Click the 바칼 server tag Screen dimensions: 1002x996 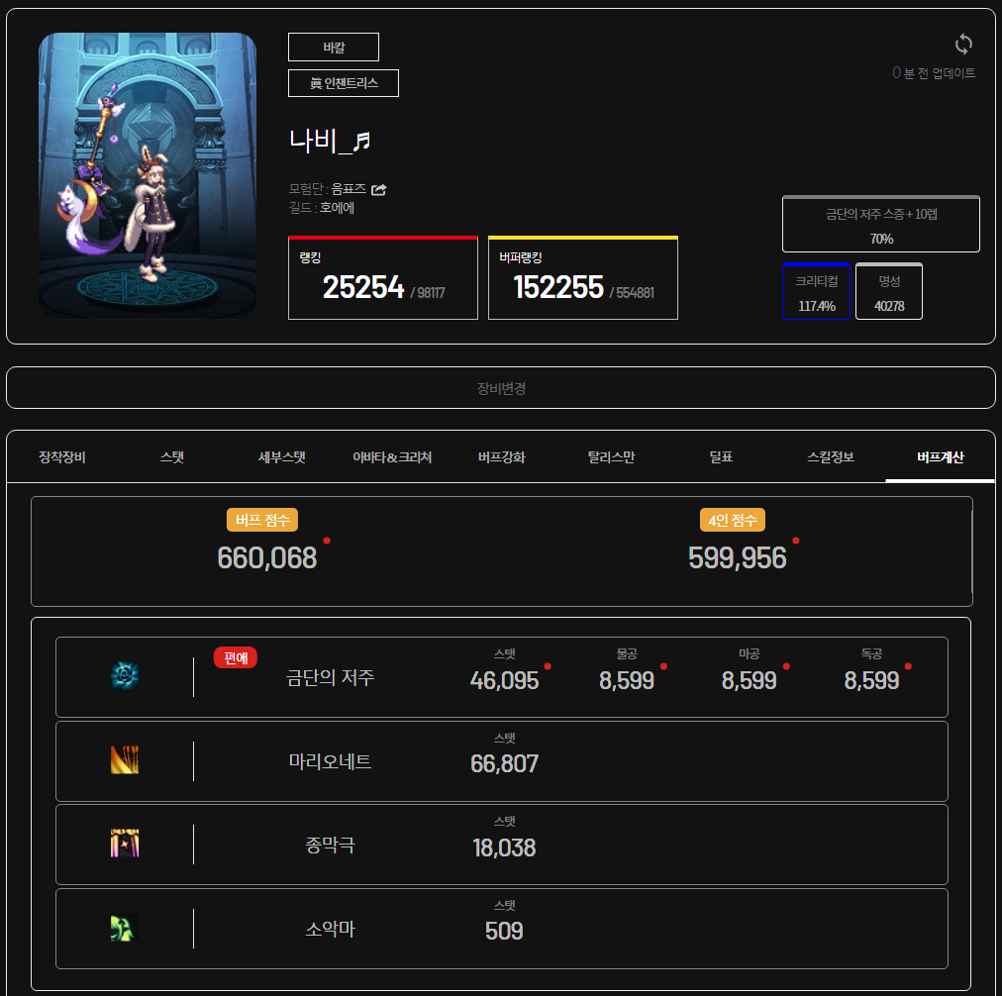click(334, 48)
